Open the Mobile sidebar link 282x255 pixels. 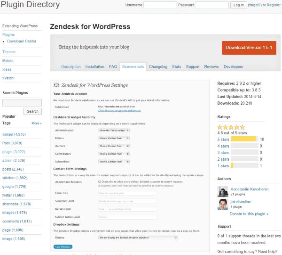click(8, 61)
